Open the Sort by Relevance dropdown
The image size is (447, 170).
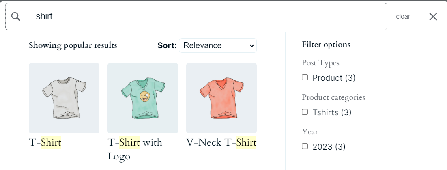click(217, 45)
